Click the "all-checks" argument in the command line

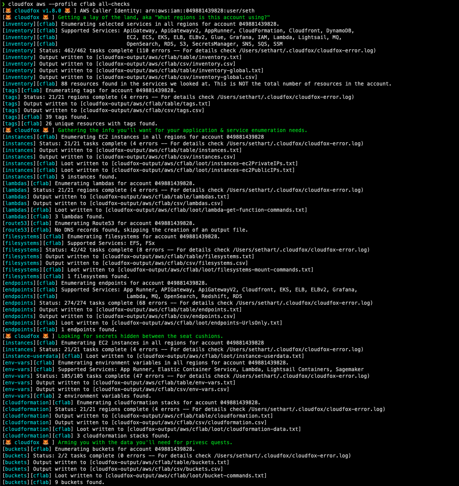pyautogui.click(x=114, y=4)
